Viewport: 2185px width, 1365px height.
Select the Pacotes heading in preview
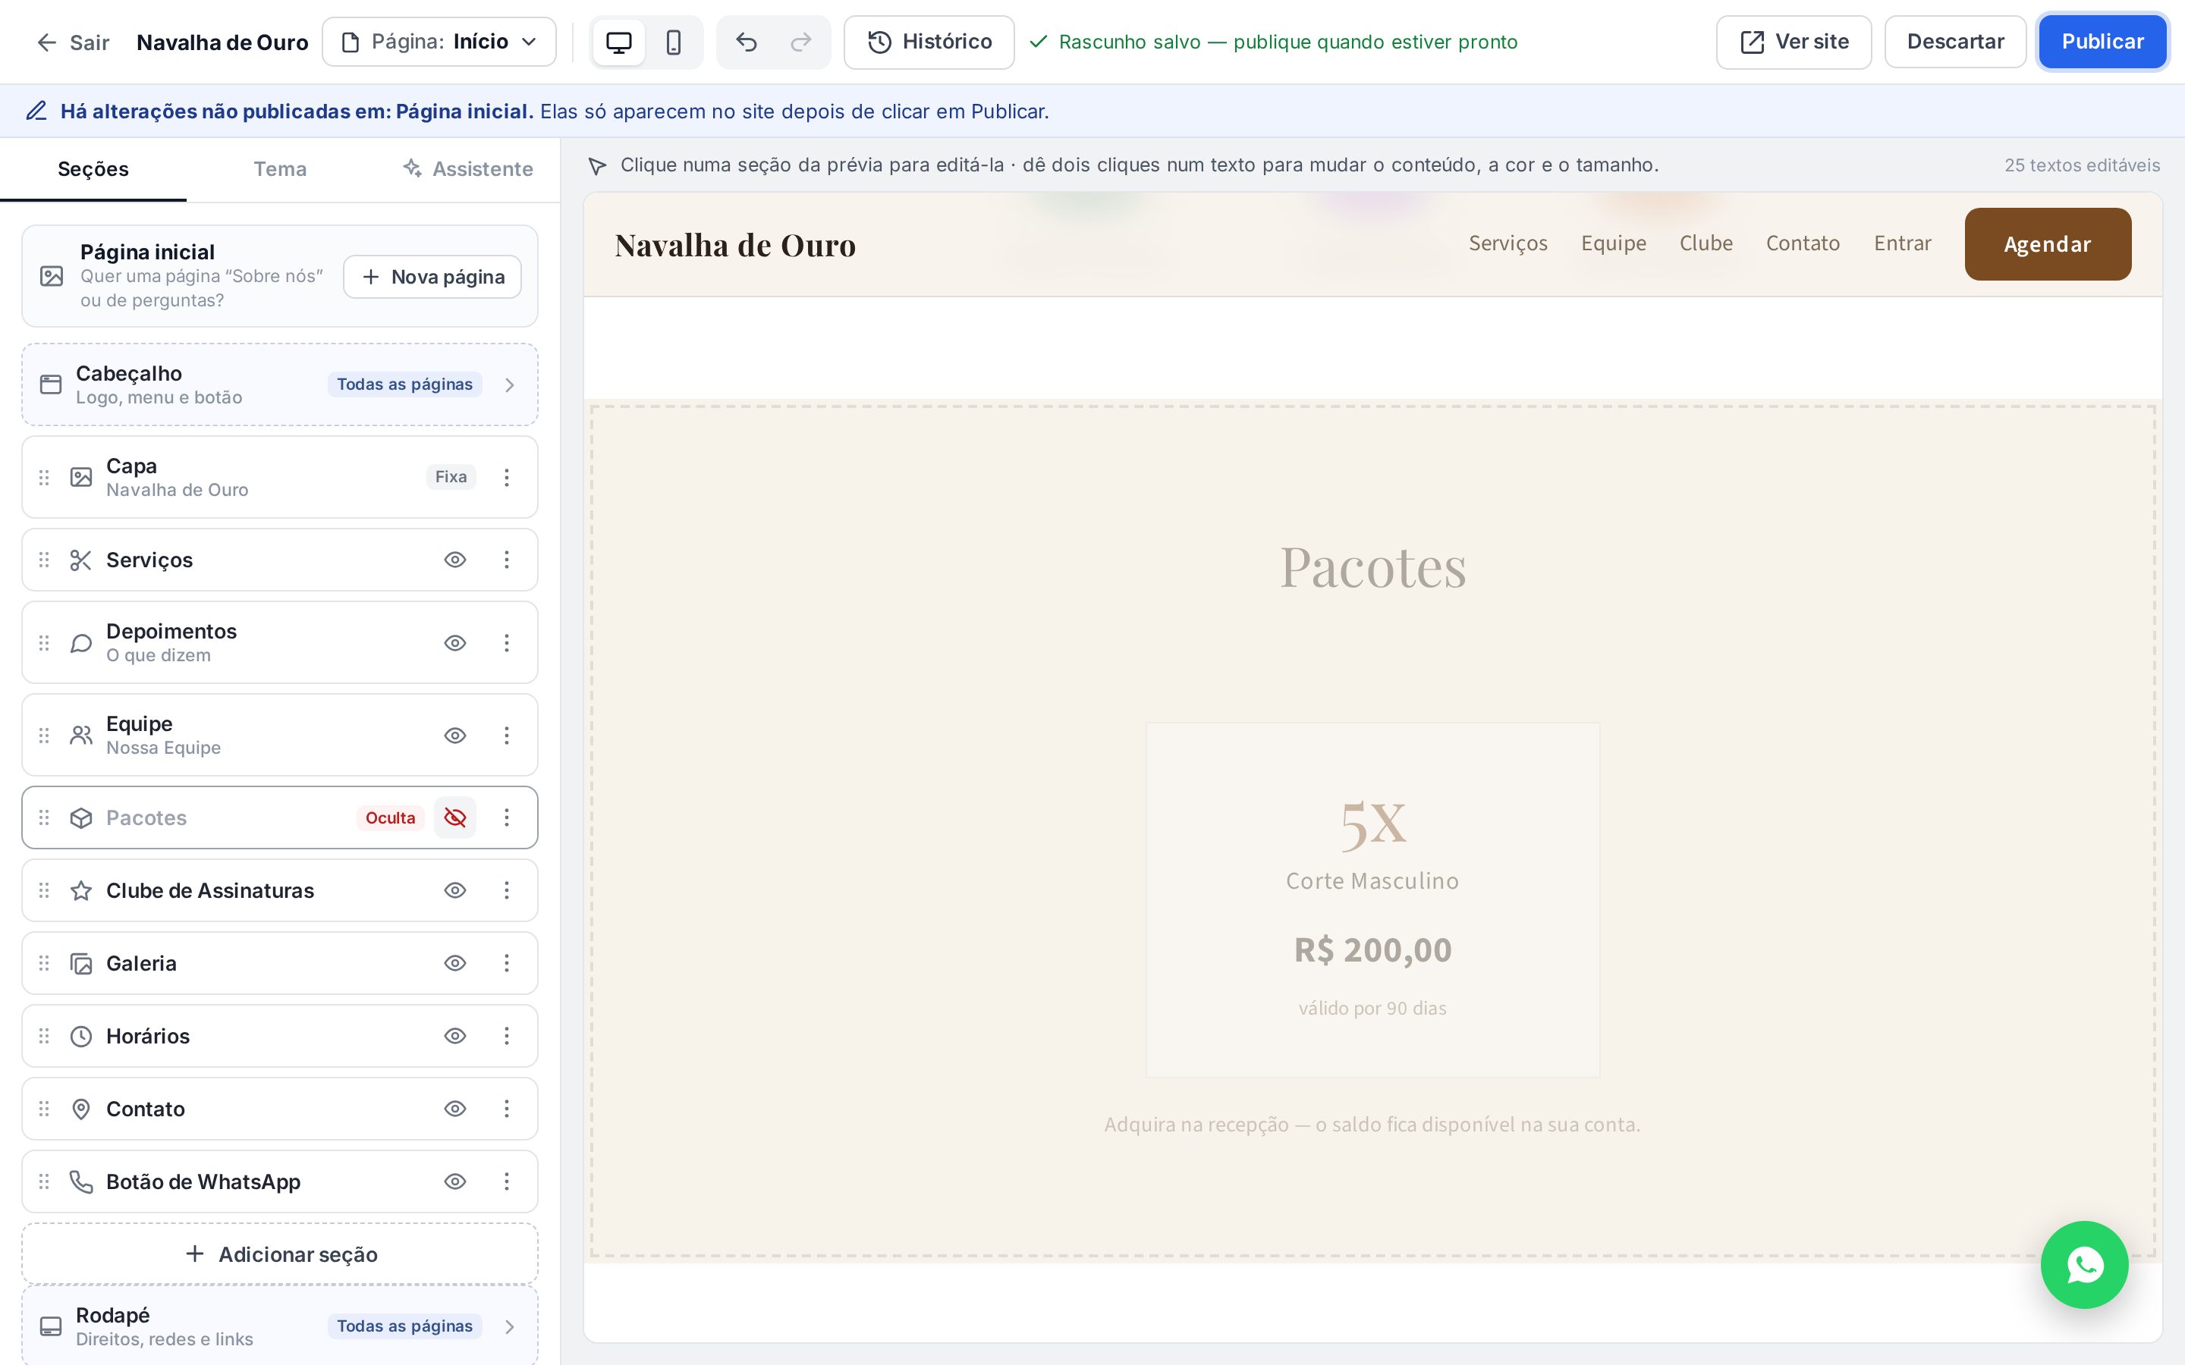[x=1372, y=567]
